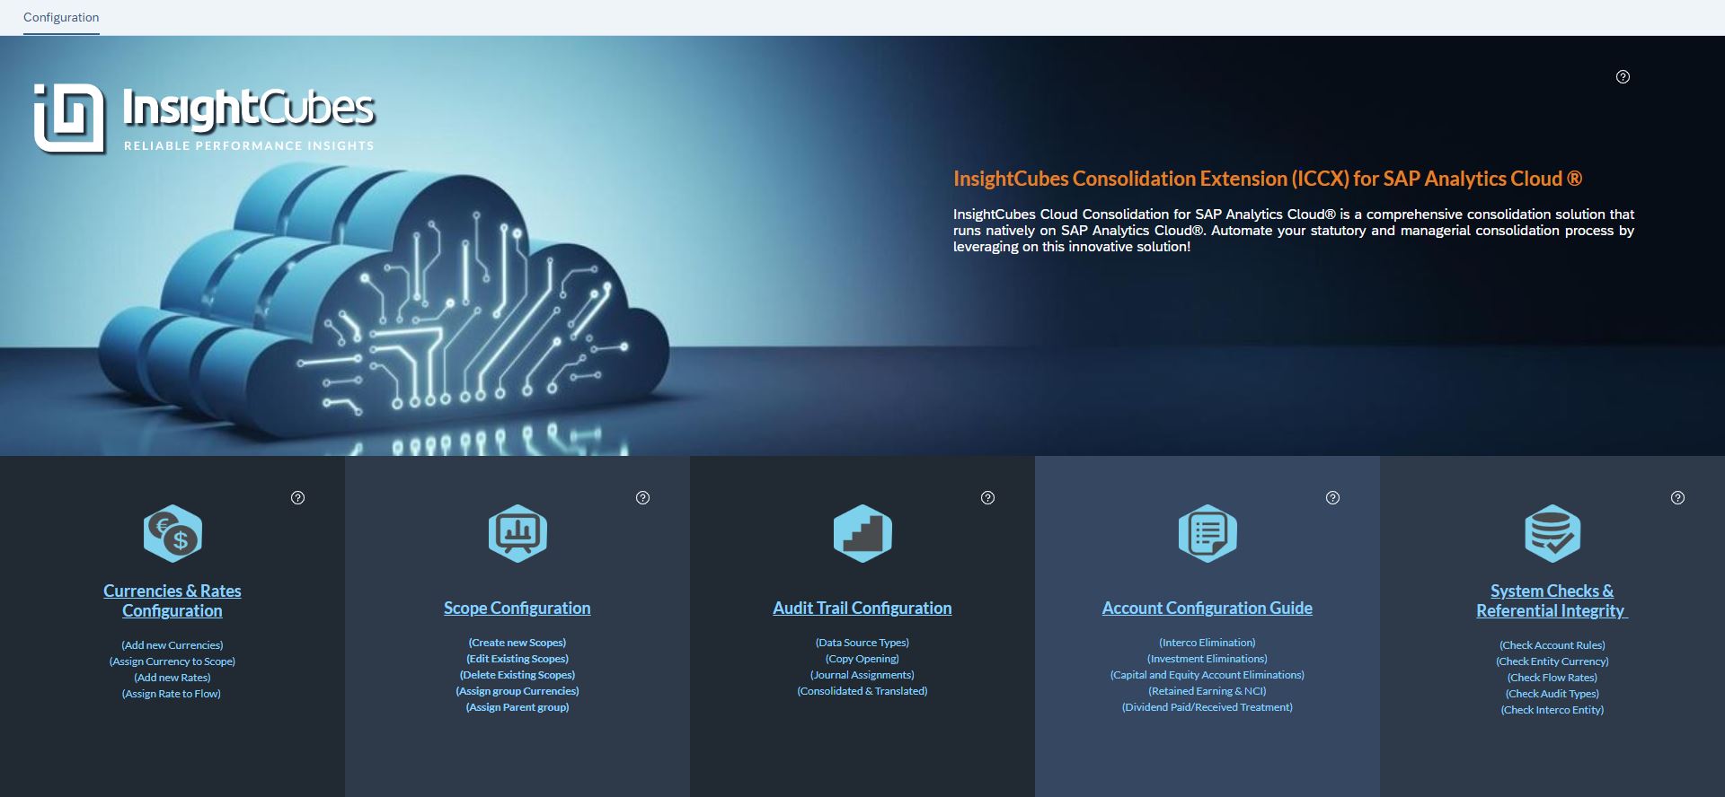Open Account Configuration Guide link
Image resolution: width=1725 pixels, height=797 pixels.
pos(1207,608)
